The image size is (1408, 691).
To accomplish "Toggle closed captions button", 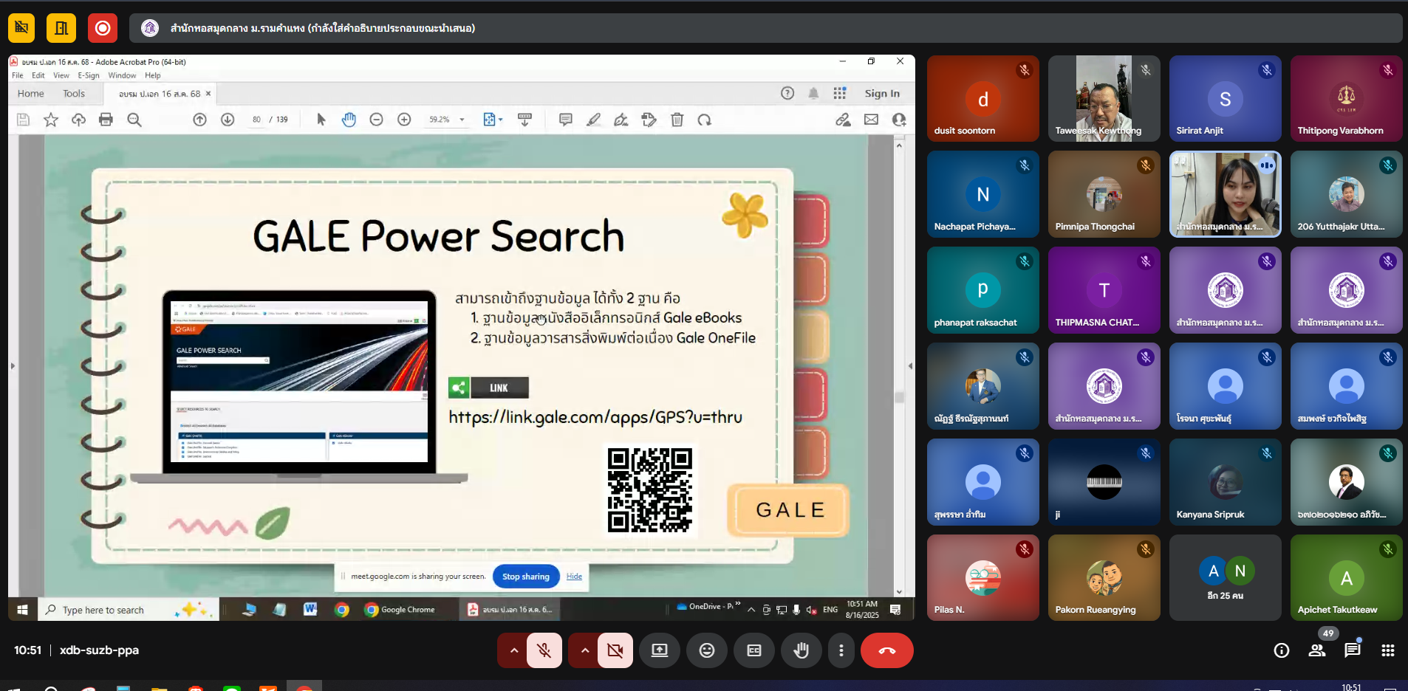I will 754,650.
